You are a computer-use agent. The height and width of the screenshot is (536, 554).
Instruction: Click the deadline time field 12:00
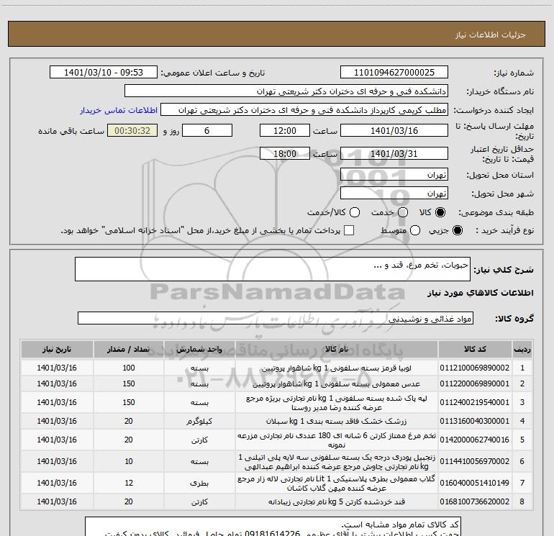click(x=285, y=130)
